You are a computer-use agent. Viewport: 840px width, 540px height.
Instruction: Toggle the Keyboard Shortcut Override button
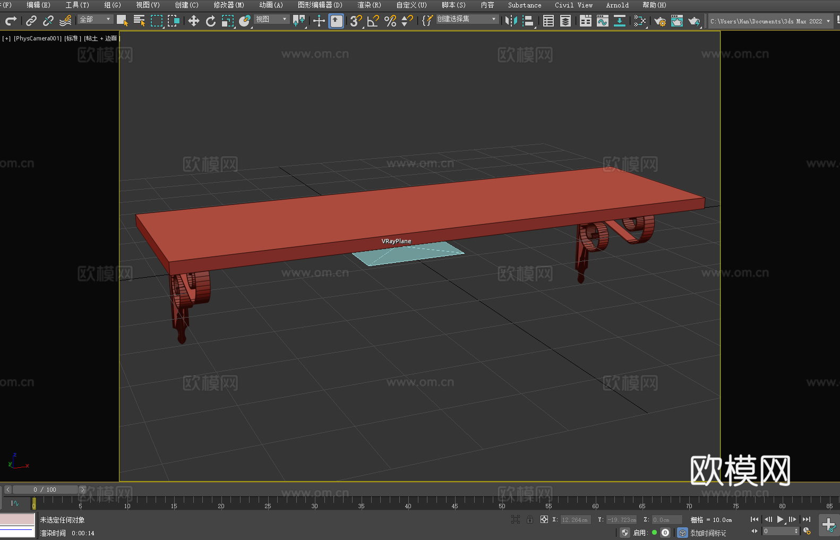coord(336,21)
